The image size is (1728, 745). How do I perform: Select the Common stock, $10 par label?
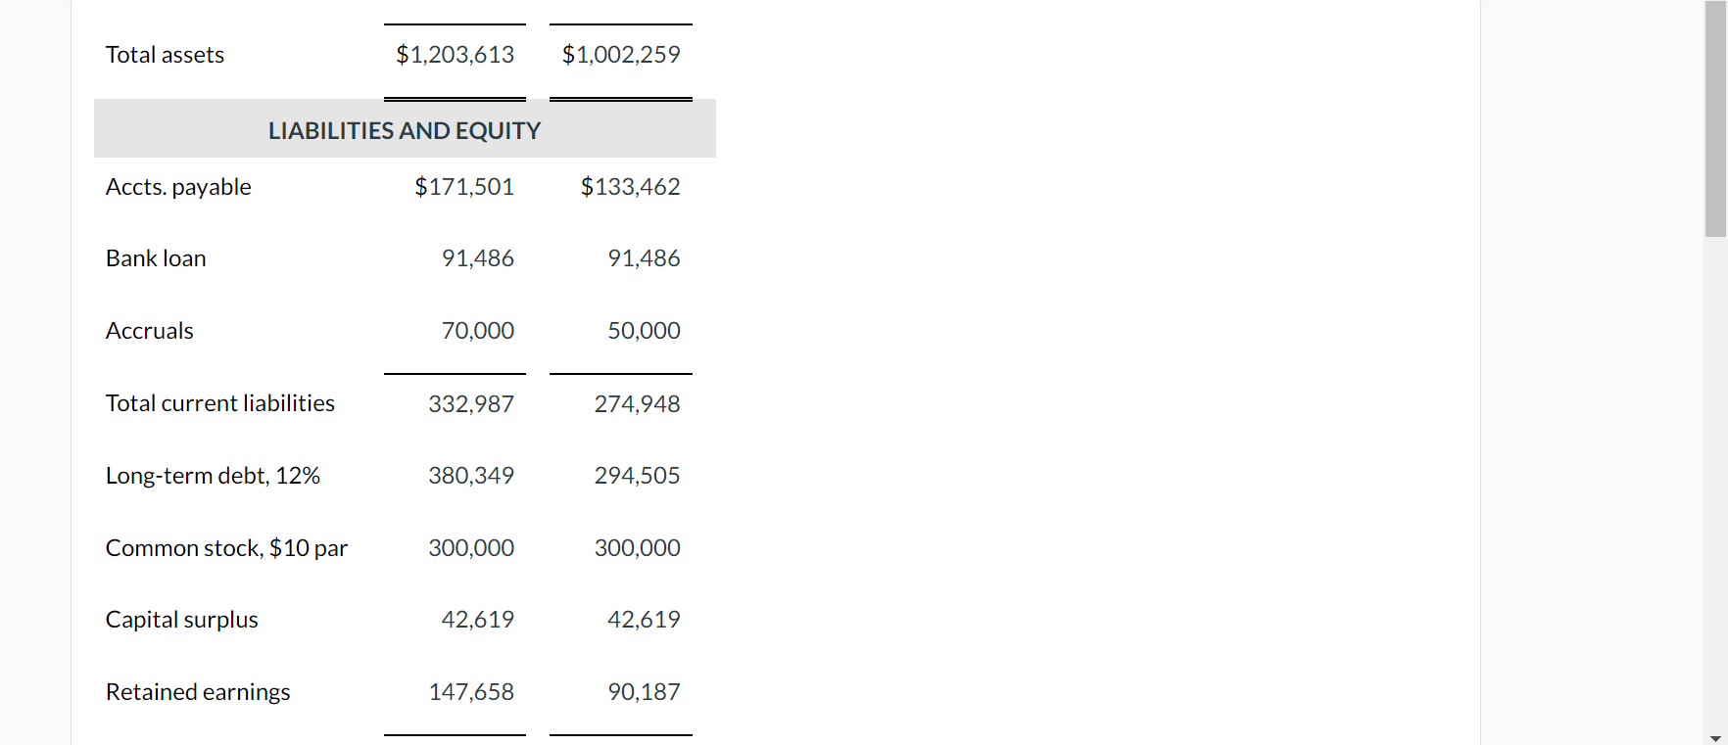(x=226, y=548)
